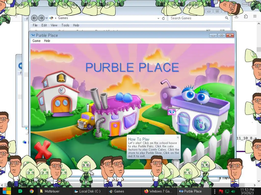The width and height of the screenshot is (261, 195).
Task: Click the round window with blue Purble face
Action: click(202, 123)
